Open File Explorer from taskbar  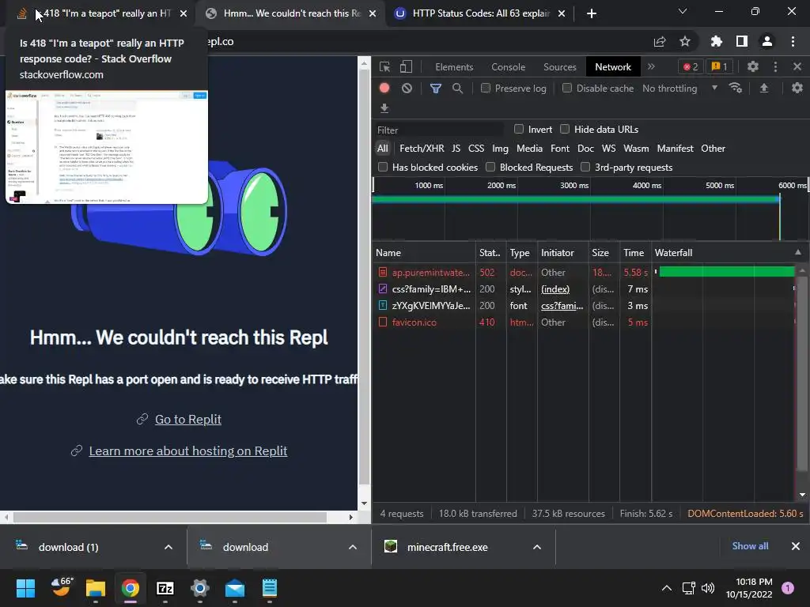point(96,588)
